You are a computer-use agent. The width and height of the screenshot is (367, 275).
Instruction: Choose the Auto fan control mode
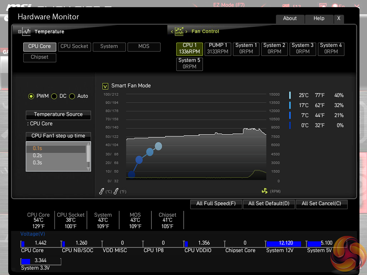(72, 96)
